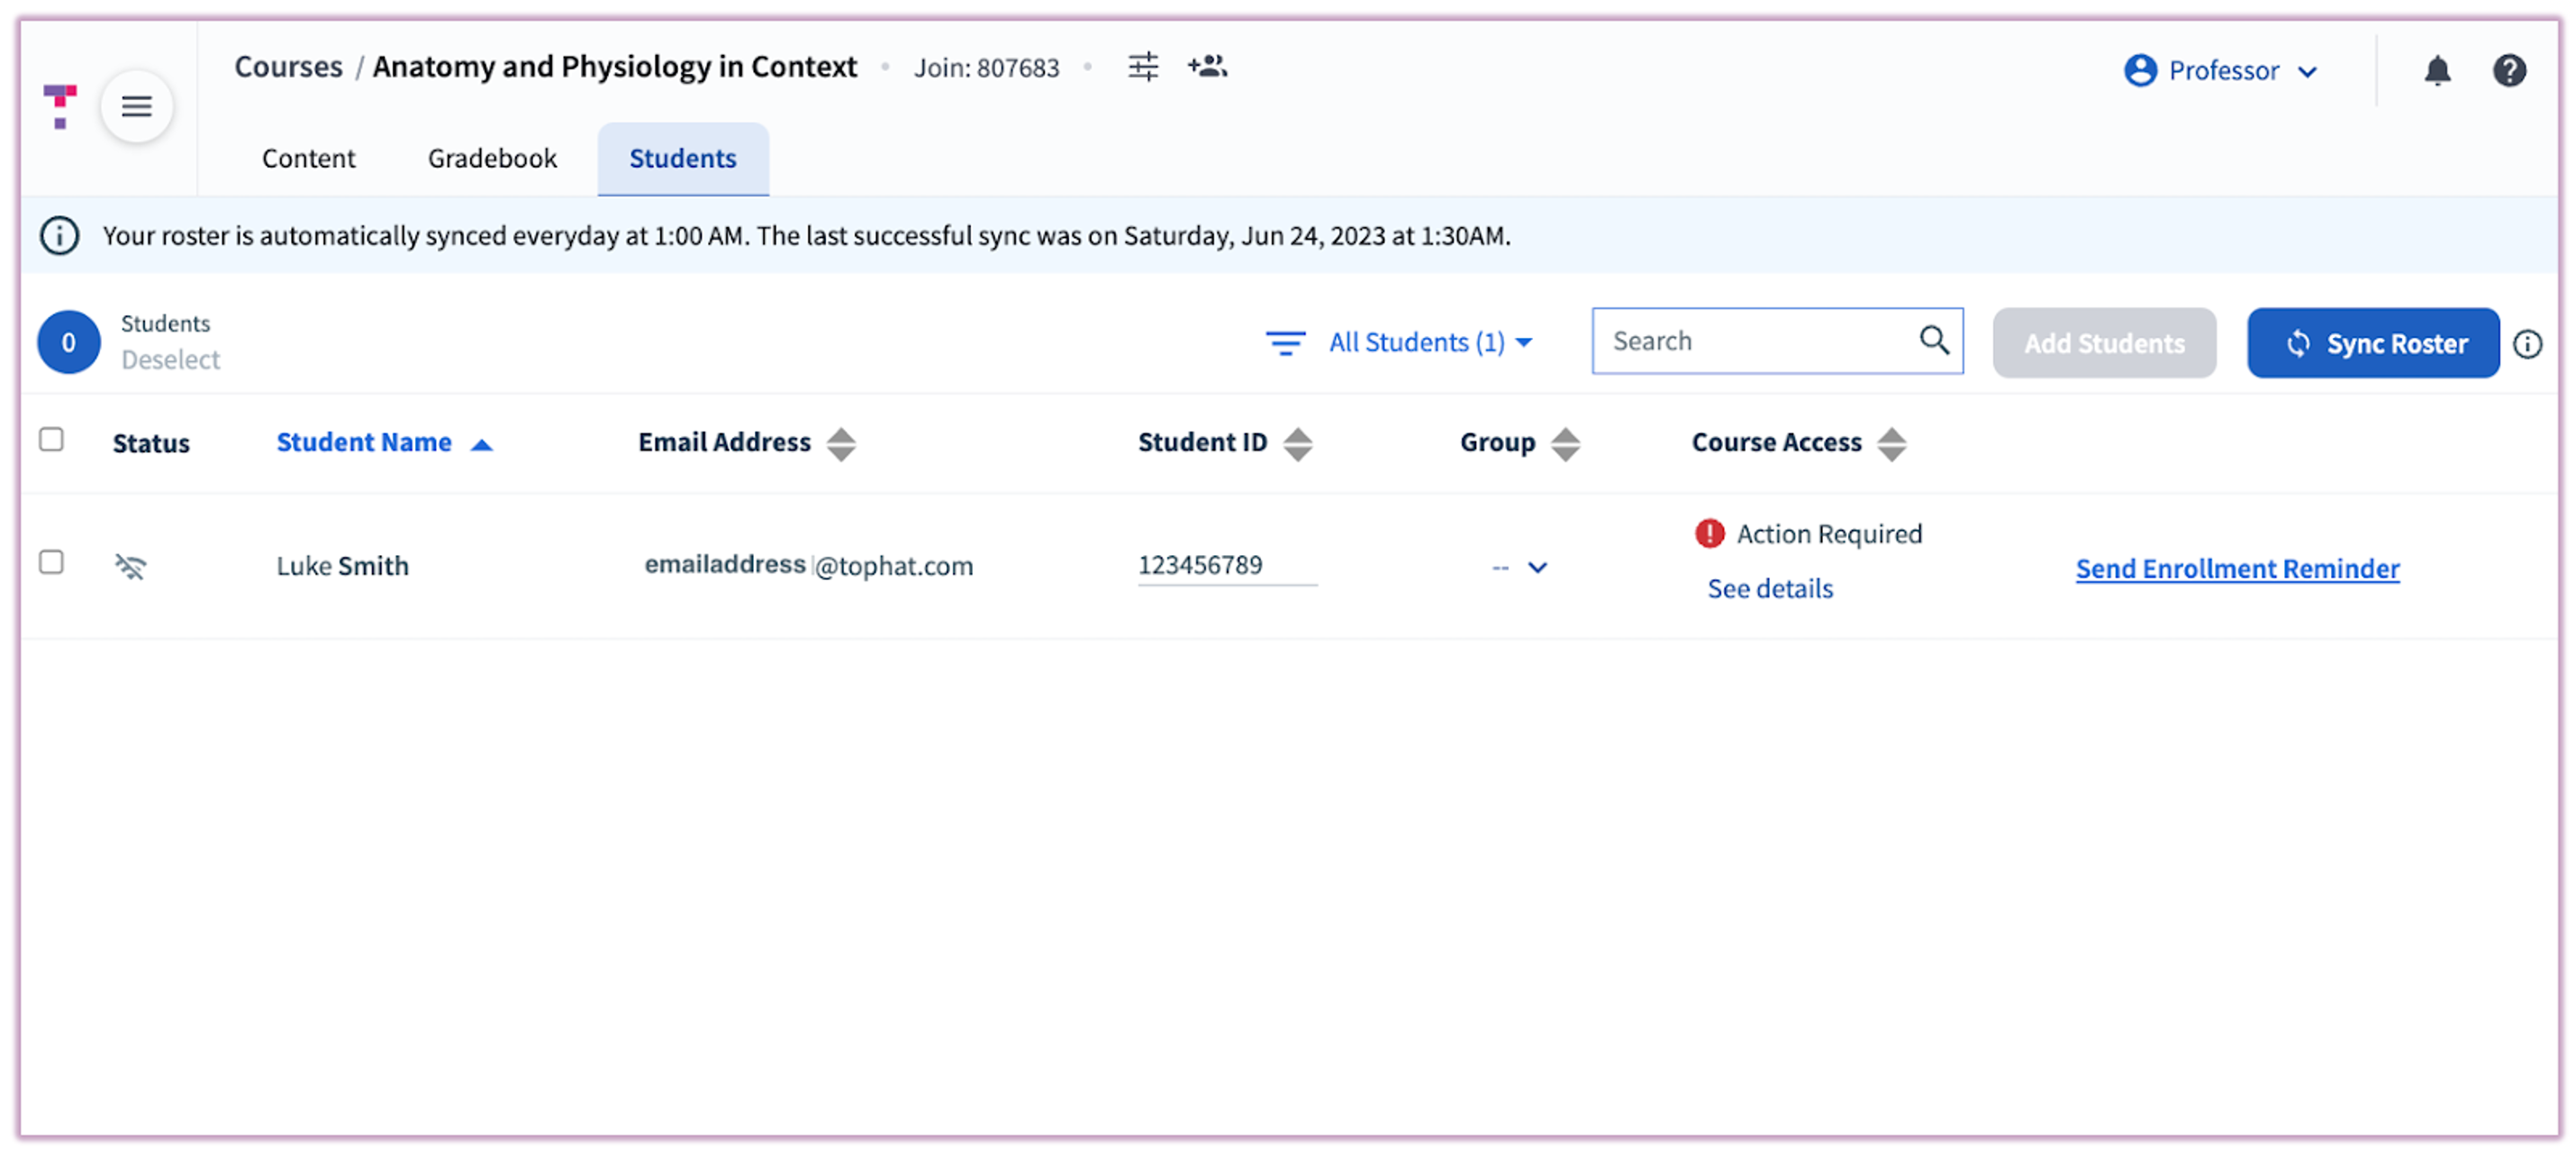Click Send Enrollment Reminder for Luke Smith
Viewport: 2576px width, 1156px height.
2237,568
